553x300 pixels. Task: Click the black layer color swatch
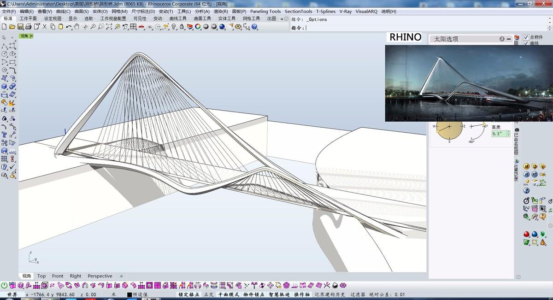(x=129, y=294)
